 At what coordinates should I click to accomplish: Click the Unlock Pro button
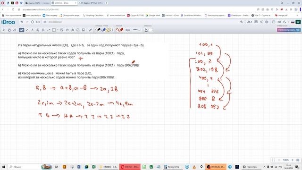coord(288,30)
